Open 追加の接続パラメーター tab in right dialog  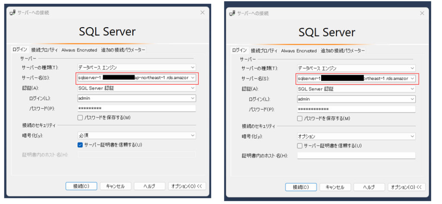[x=343, y=51]
